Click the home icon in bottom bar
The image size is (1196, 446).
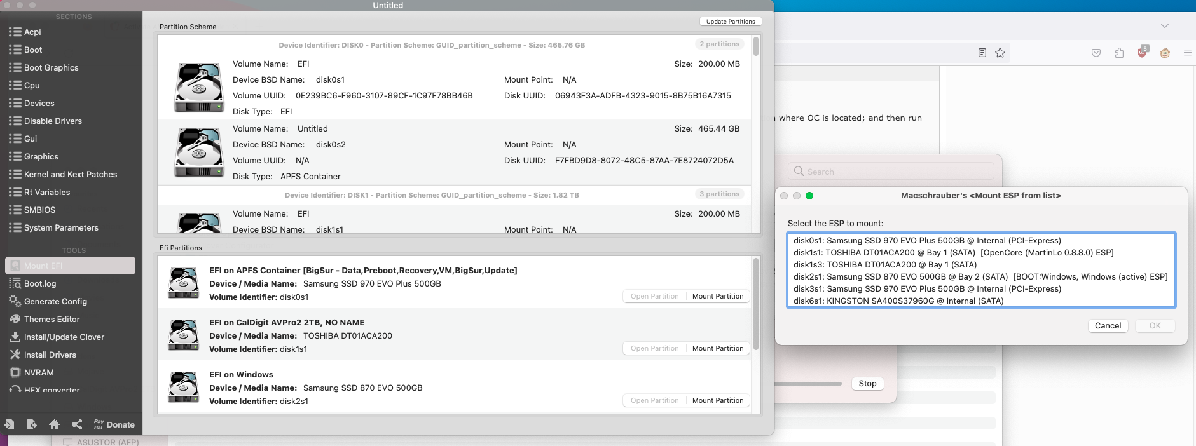[x=54, y=424]
